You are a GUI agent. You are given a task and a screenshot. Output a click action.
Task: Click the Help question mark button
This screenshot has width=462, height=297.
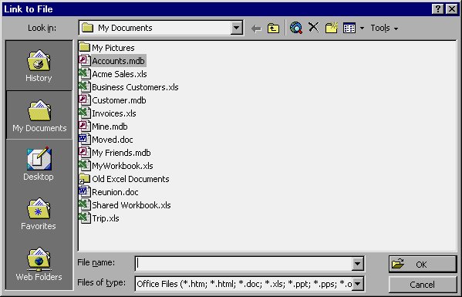tap(438, 9)
